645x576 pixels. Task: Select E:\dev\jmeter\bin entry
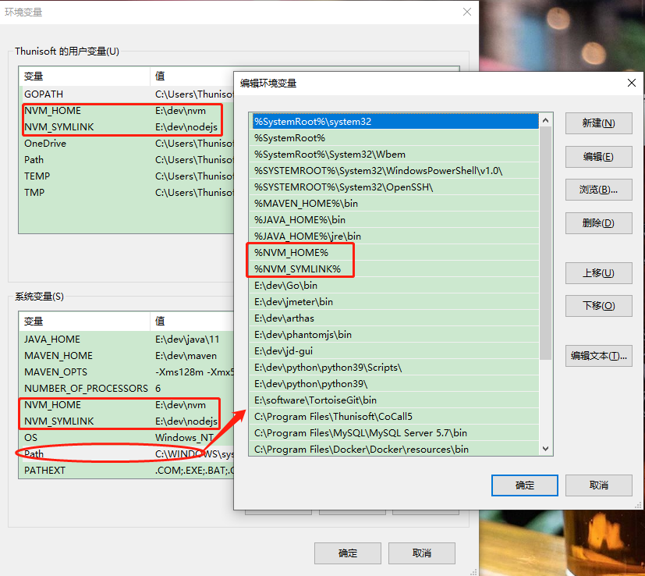tap(394, 302)
